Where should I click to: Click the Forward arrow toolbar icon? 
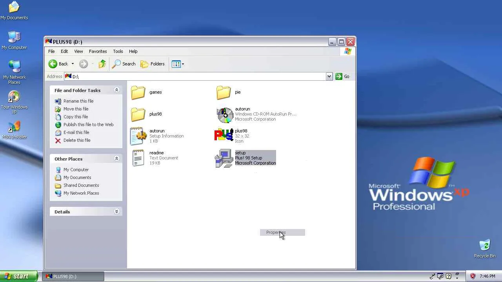click(83, 64)
